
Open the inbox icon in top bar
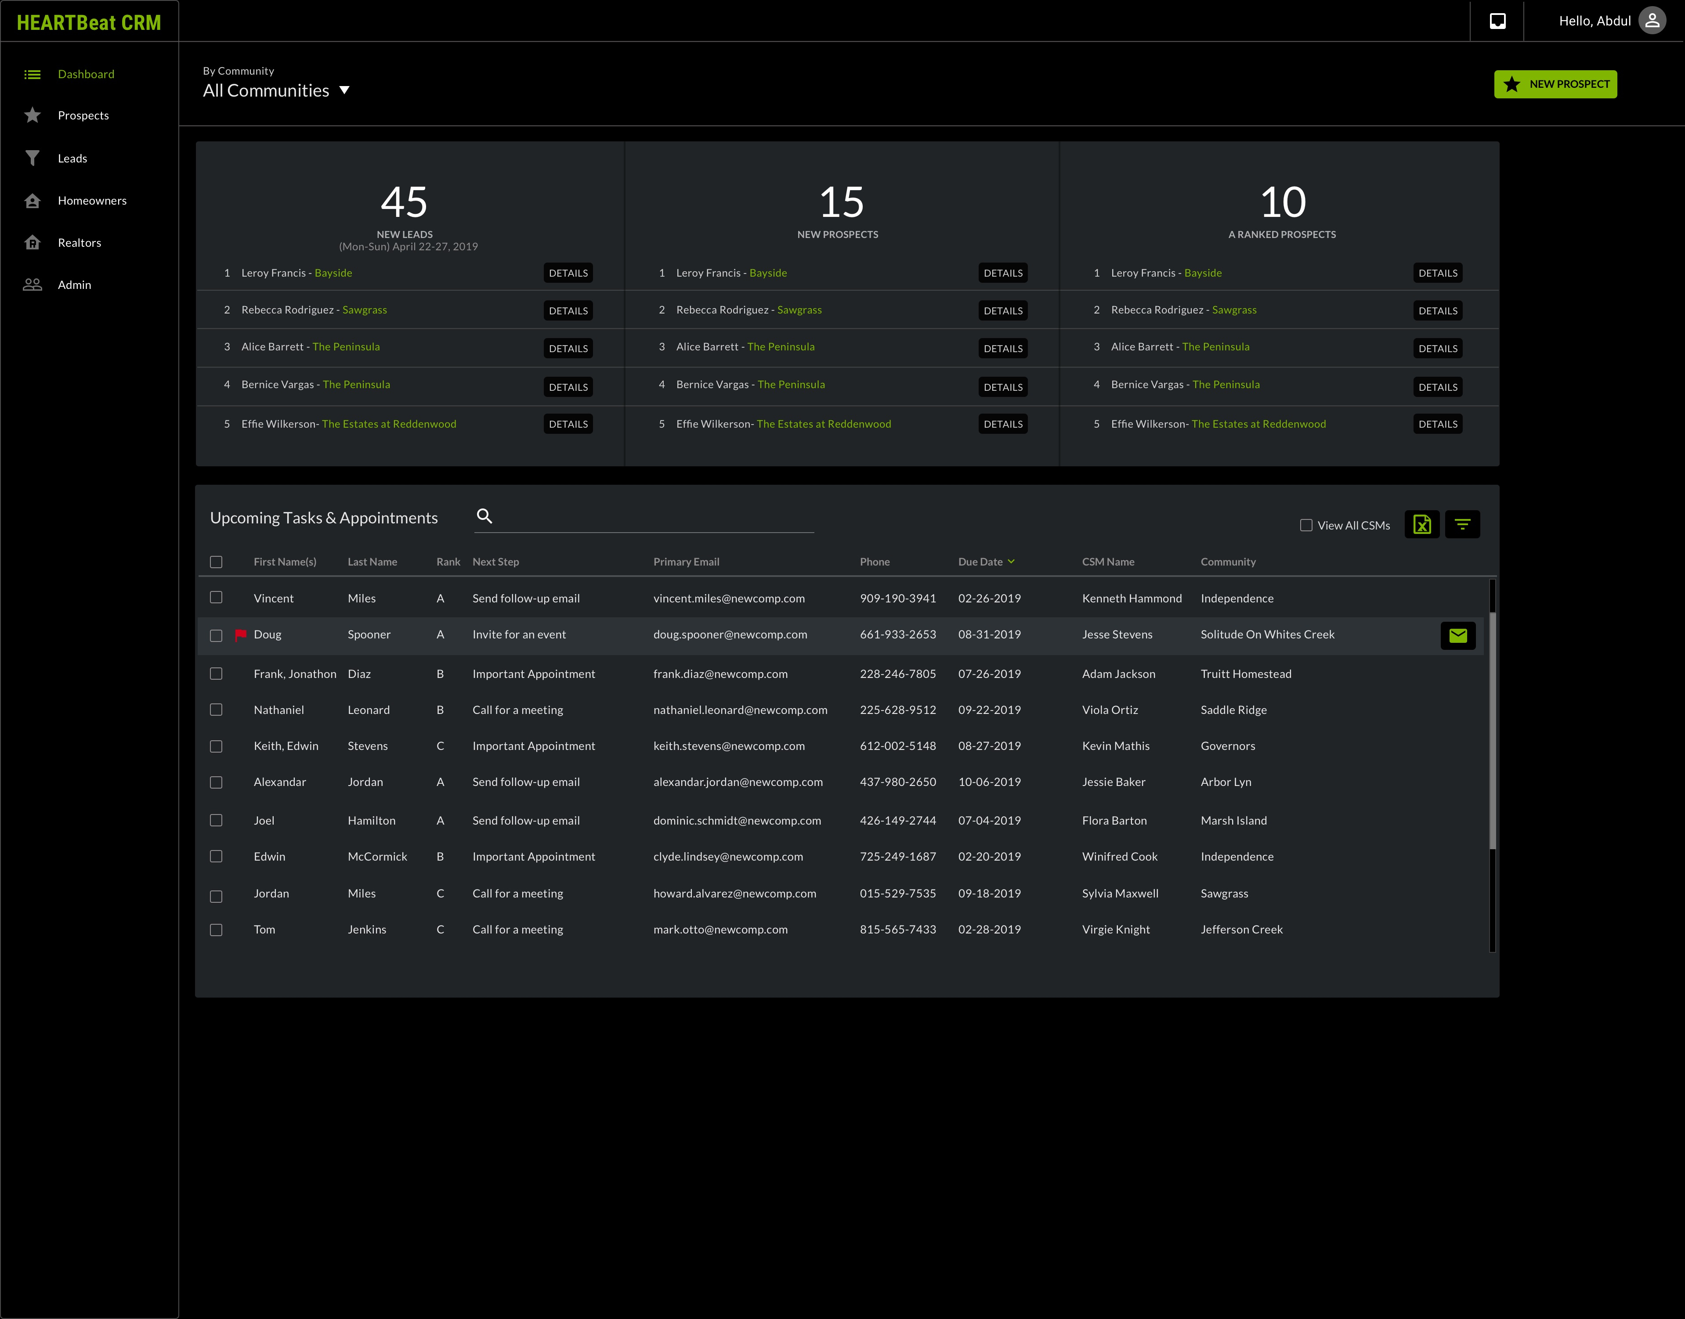pyautogui.click(x=1497, y=21)
